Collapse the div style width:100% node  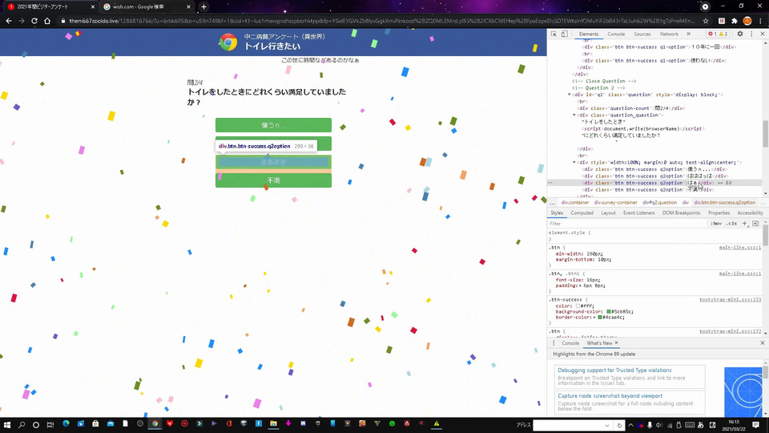(x=574, y=163)
